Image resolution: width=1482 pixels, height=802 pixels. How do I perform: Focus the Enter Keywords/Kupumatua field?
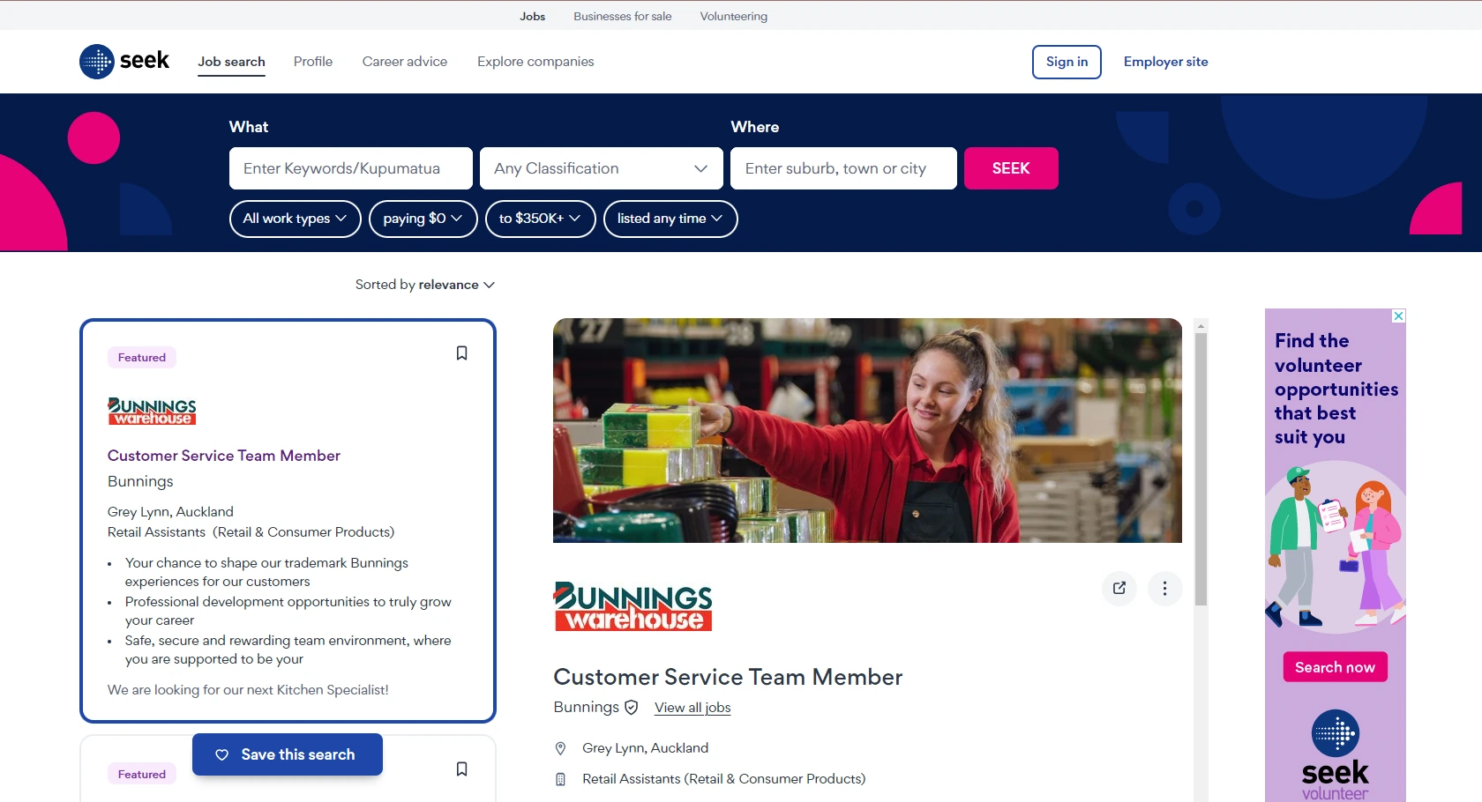(x=351, y=168)
